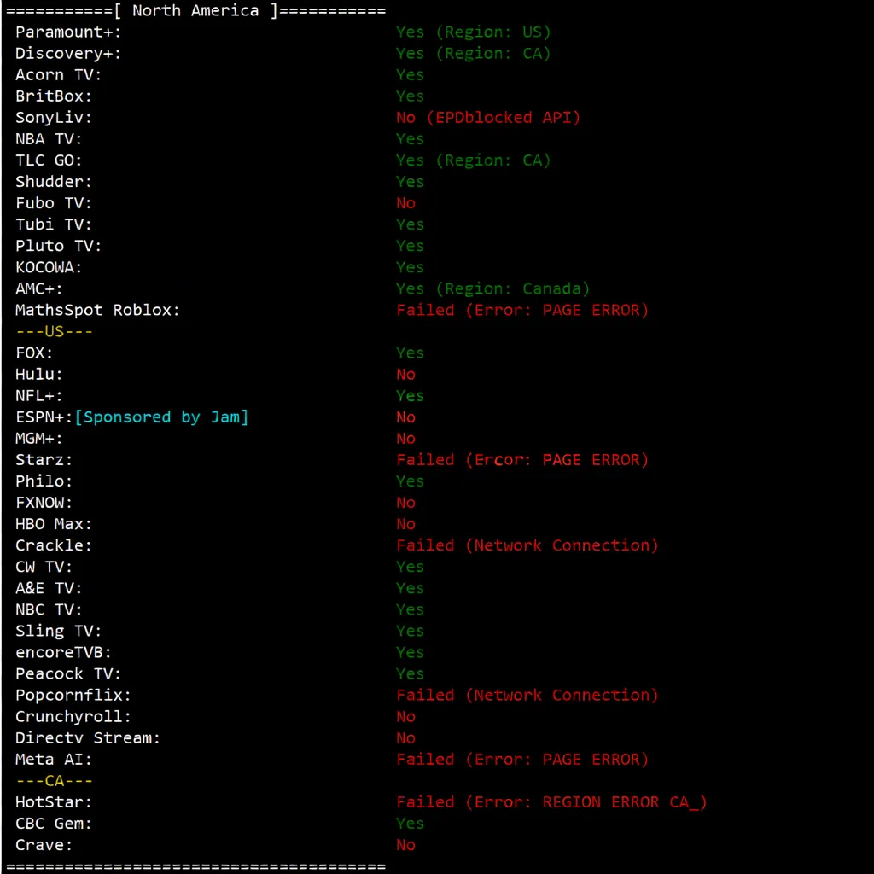Click the Paramount+ service label
The width and height of the screenshot is (874, 874).
[68, 32]
